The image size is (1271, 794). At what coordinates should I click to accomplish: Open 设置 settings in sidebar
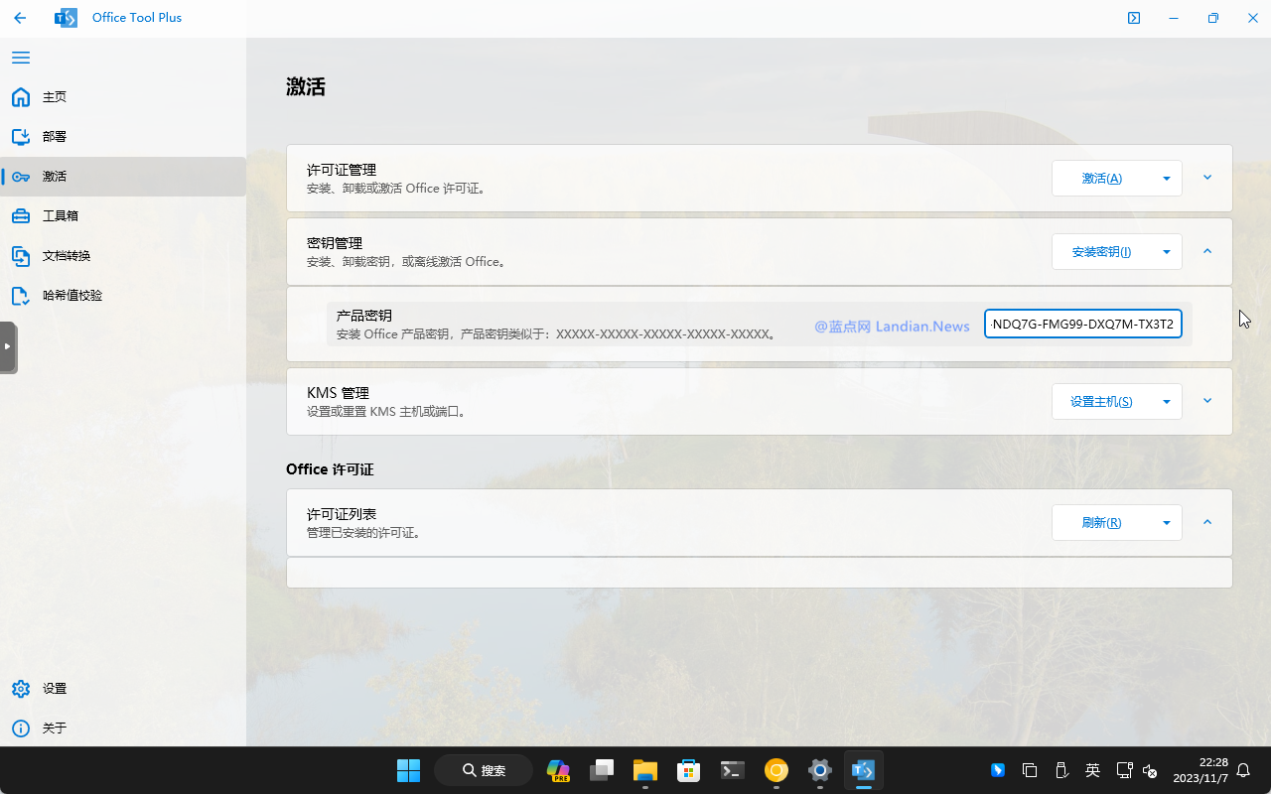pos(54,689)
